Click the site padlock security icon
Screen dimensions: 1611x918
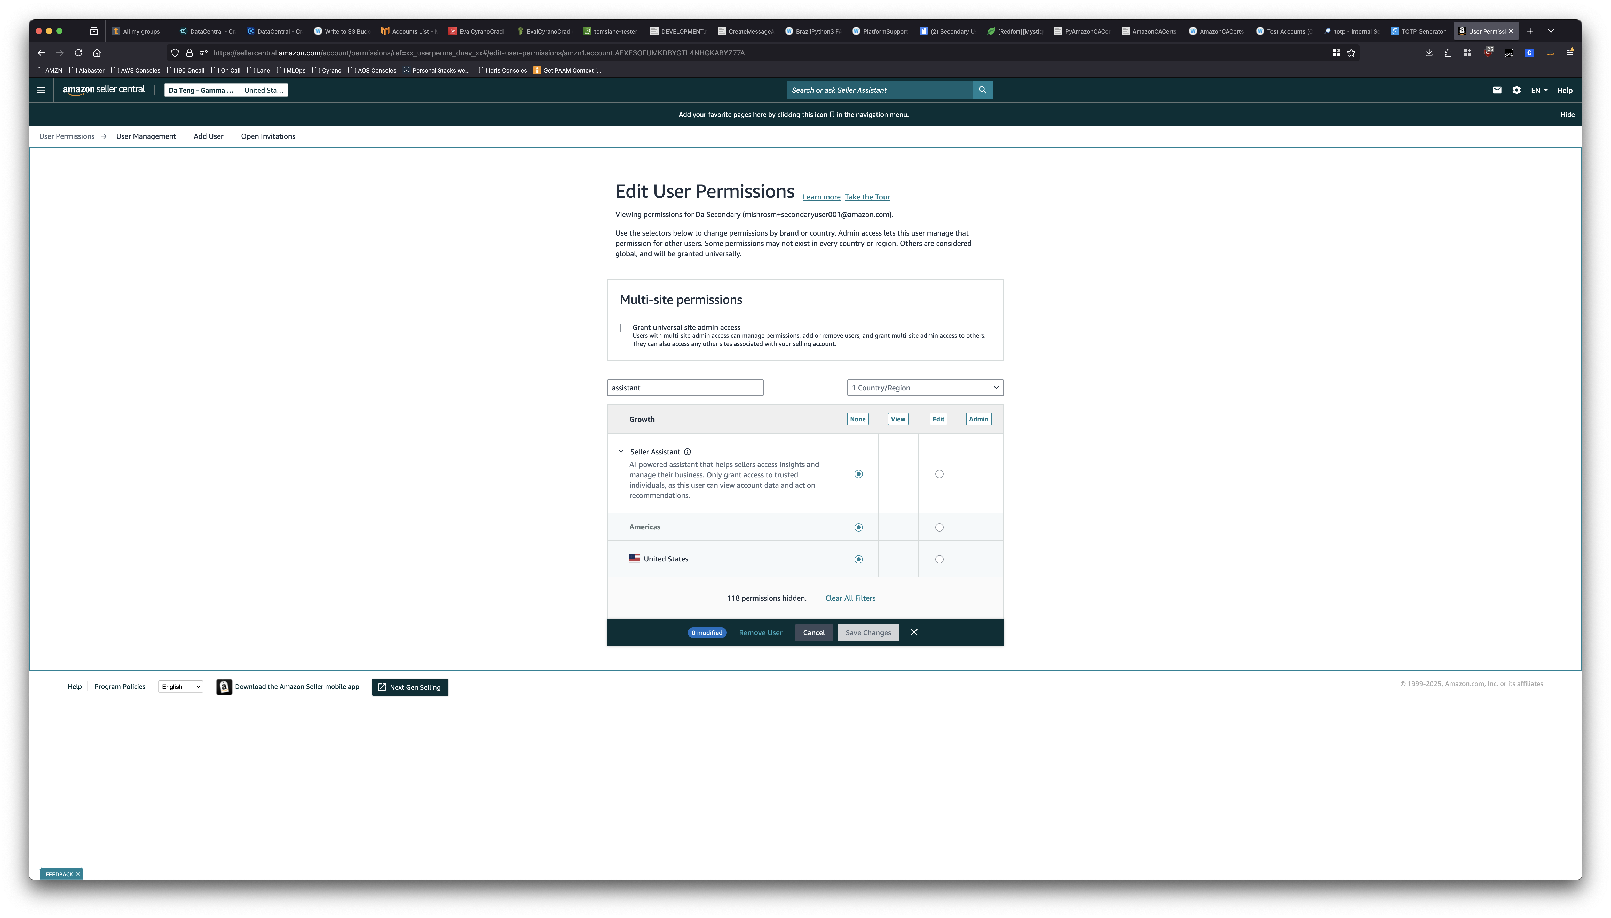tap(189, 53)
